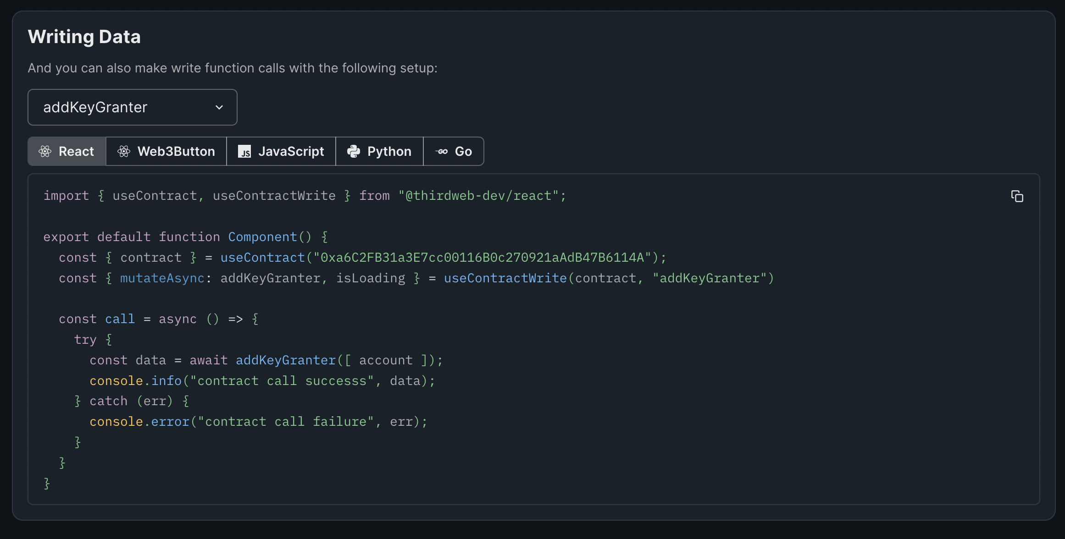Click the React logo icon on React tab
The width and height of the screenshot is (1065, 539).
click(x=45, y=151)
